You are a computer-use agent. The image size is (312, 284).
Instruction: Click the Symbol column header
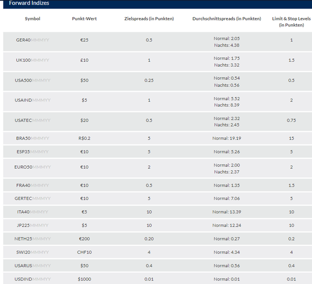click(32, 19)
